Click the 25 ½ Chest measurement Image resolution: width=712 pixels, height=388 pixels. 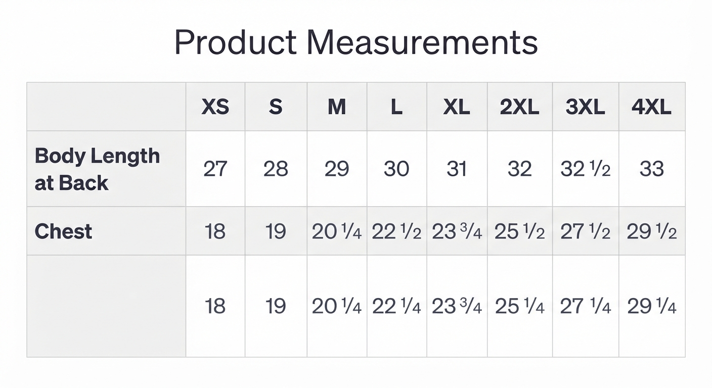click(519, 231)
